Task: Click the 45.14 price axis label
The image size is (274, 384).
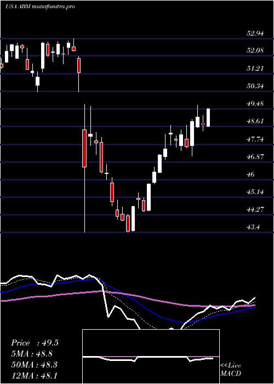Action: [255, 192]
